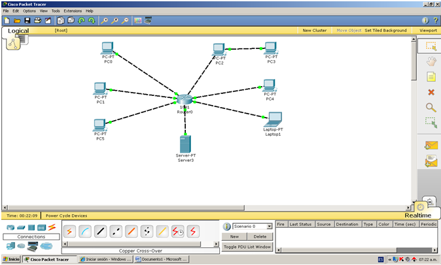Select the Server3 device on canvas
This screenshot has height=265, width=441.
point(185,144)
